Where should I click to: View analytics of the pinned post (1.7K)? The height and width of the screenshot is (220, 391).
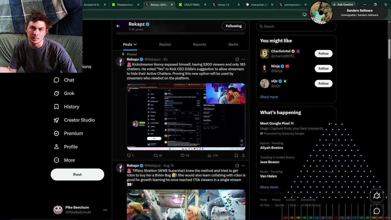click(213, 156)
